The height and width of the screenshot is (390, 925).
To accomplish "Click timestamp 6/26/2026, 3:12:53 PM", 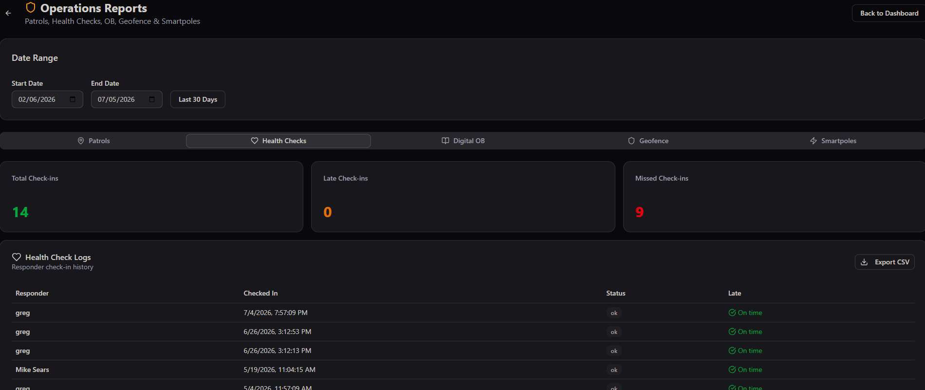I will tap(277, 332).
